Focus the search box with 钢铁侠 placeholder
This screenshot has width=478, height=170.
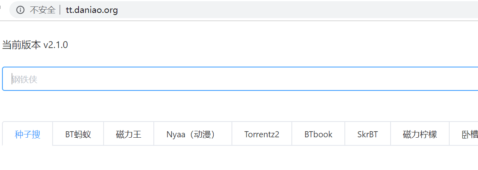[x=240, y=79]
